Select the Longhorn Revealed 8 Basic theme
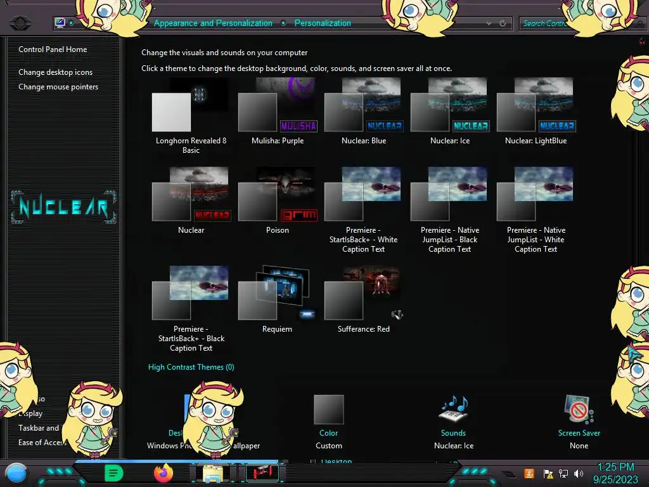Viewport: 649px width, 487px height. (x=191, y=116)
